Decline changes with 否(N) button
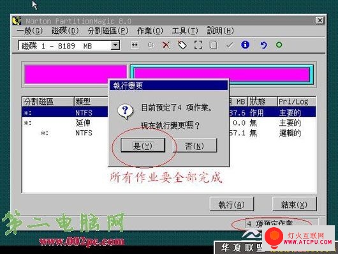This screenshot has height=254, width=338. [x=195, y=146]
